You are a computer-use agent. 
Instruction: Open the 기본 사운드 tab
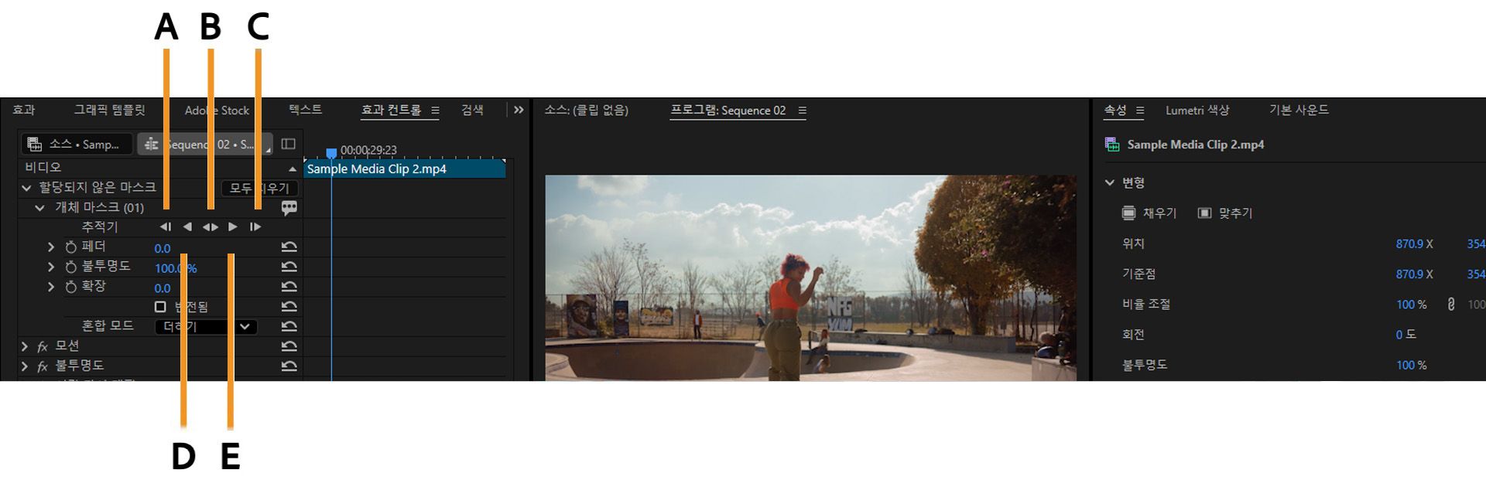point(1299,110)
